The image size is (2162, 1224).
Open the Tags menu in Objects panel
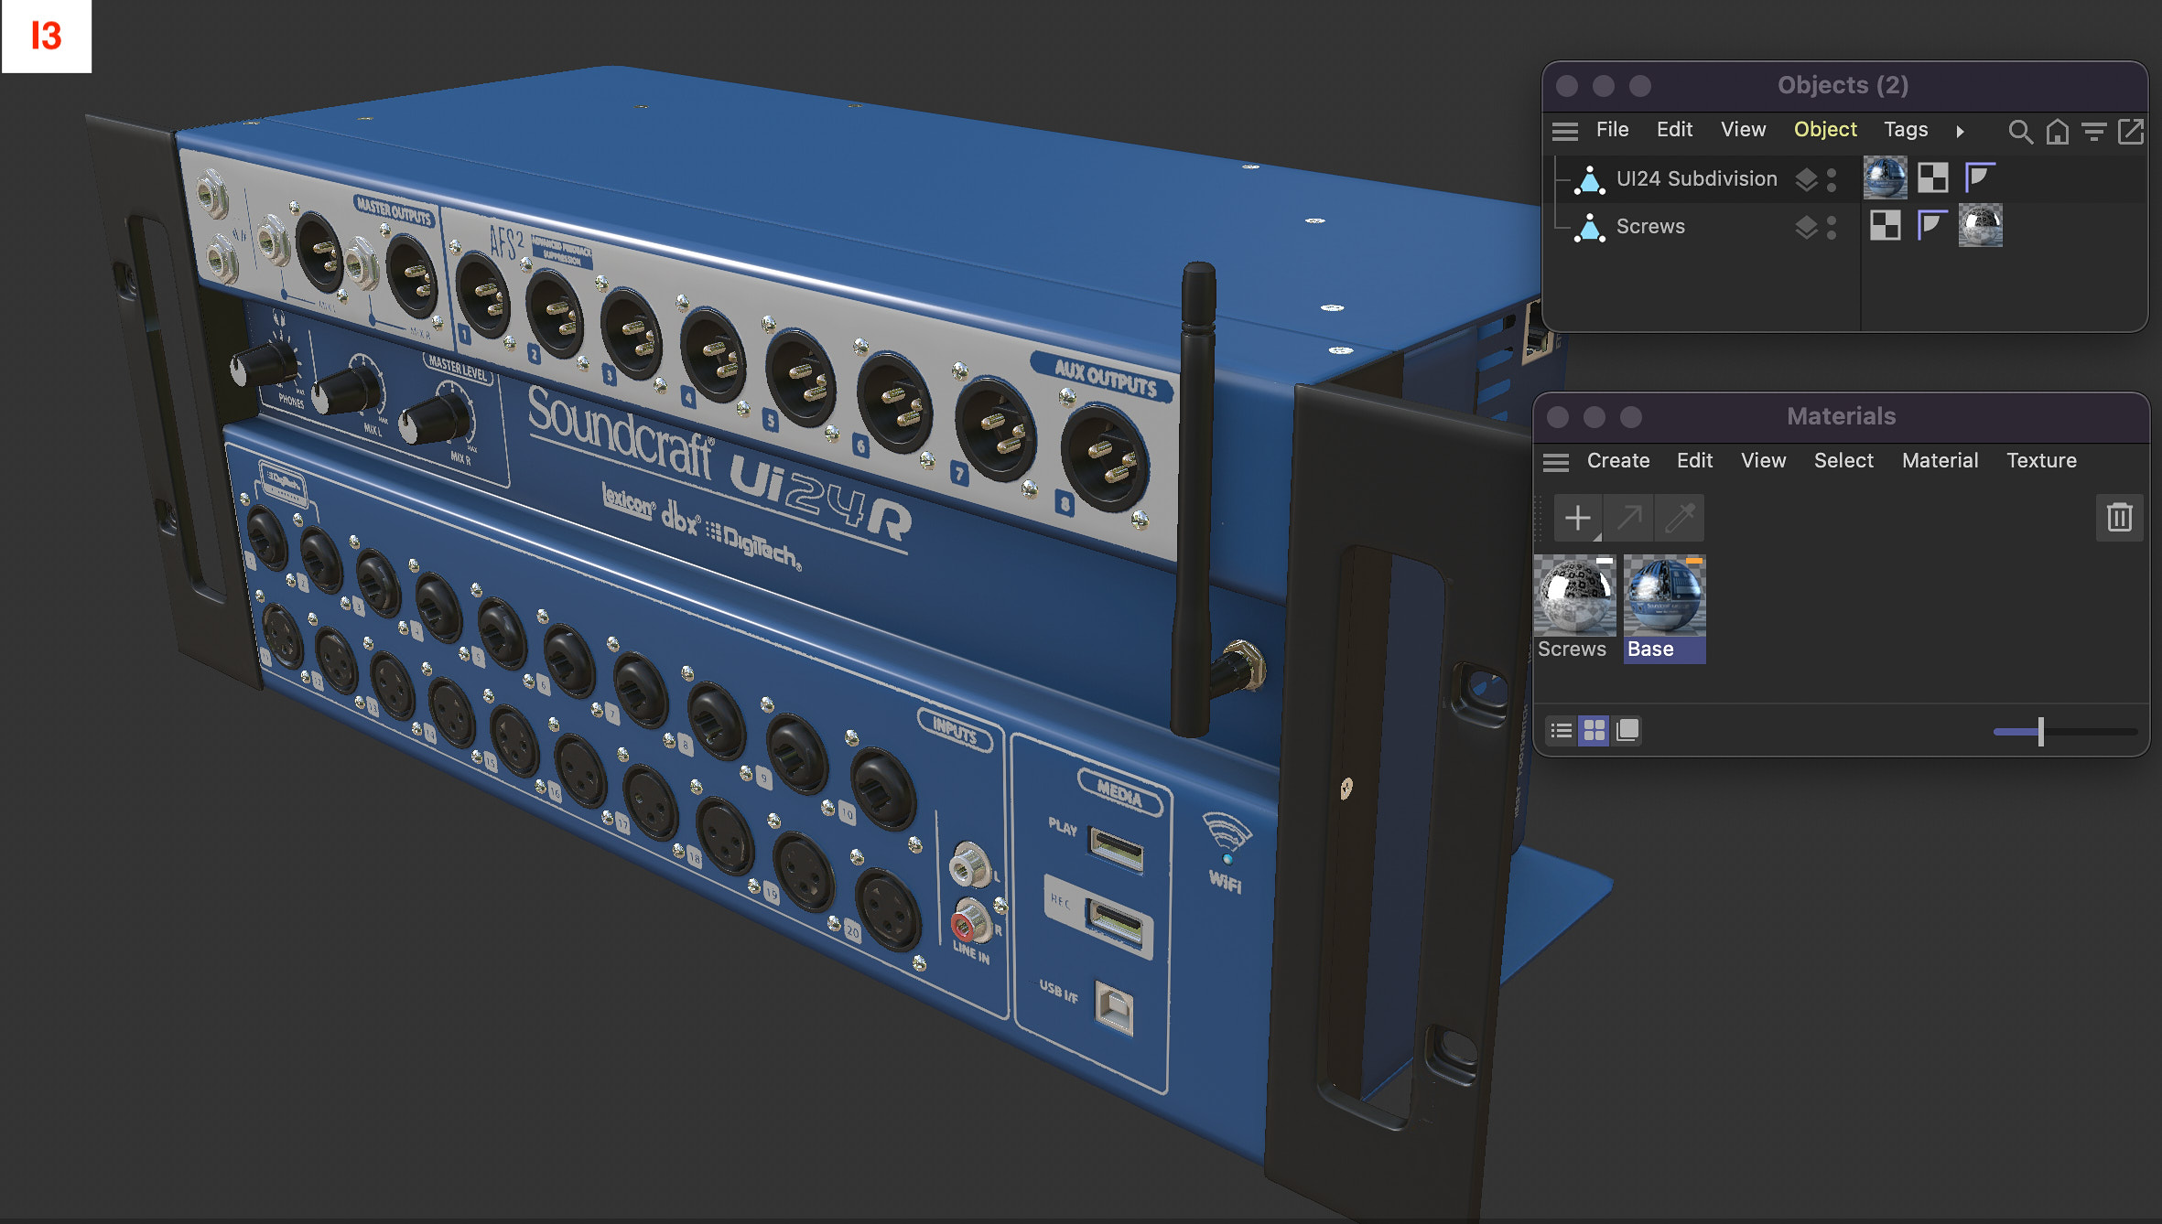[1907, 130]
